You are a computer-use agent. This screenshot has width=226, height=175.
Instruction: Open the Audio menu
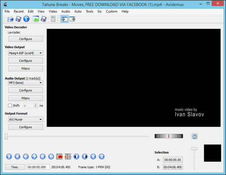(66, 12)
